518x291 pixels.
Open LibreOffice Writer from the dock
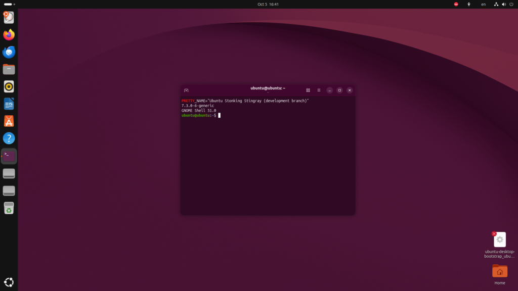click(9, 104)
